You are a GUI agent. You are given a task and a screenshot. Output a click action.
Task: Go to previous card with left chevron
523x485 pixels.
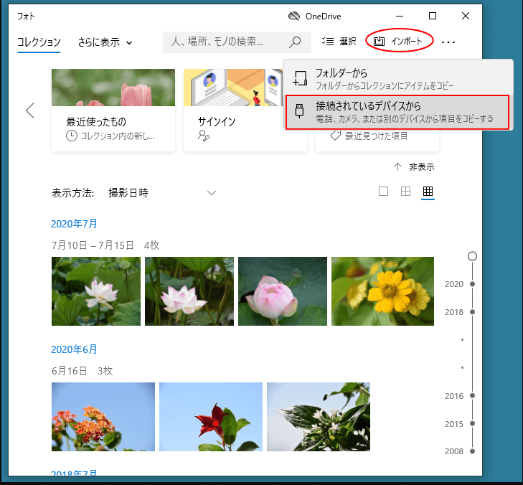[30, 110]
